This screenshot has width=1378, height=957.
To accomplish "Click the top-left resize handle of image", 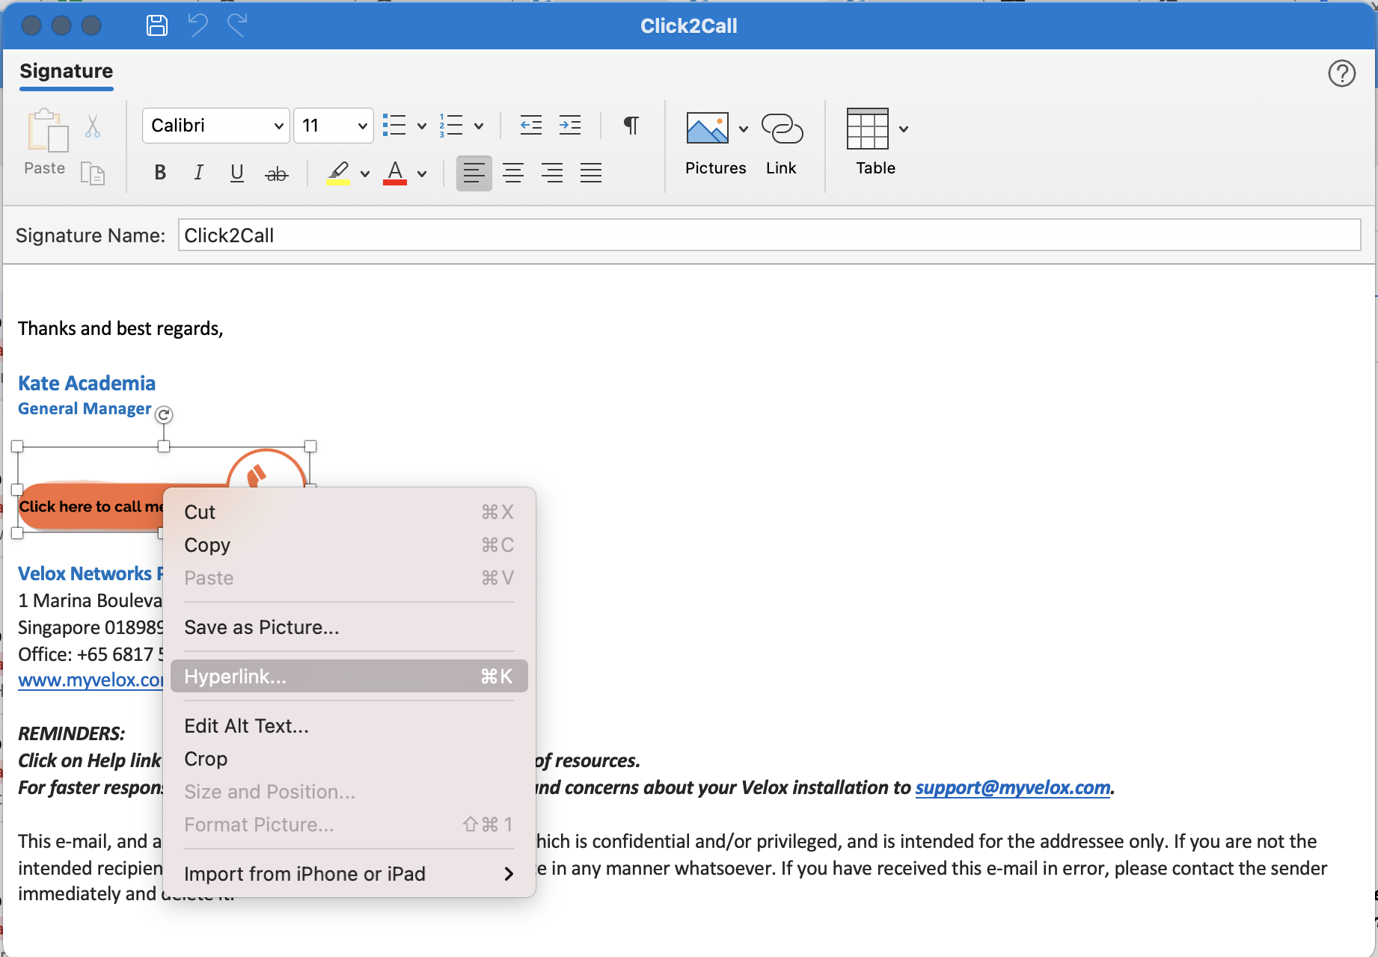I will click(x=17, y=446).
